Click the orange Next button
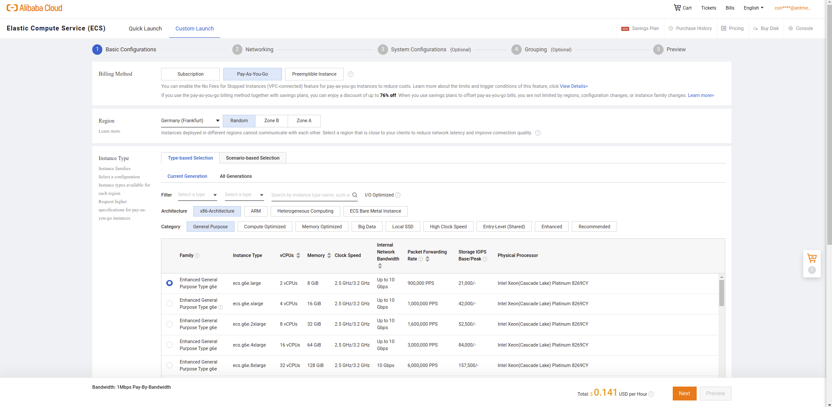832x407 pixels. (684, 394)
